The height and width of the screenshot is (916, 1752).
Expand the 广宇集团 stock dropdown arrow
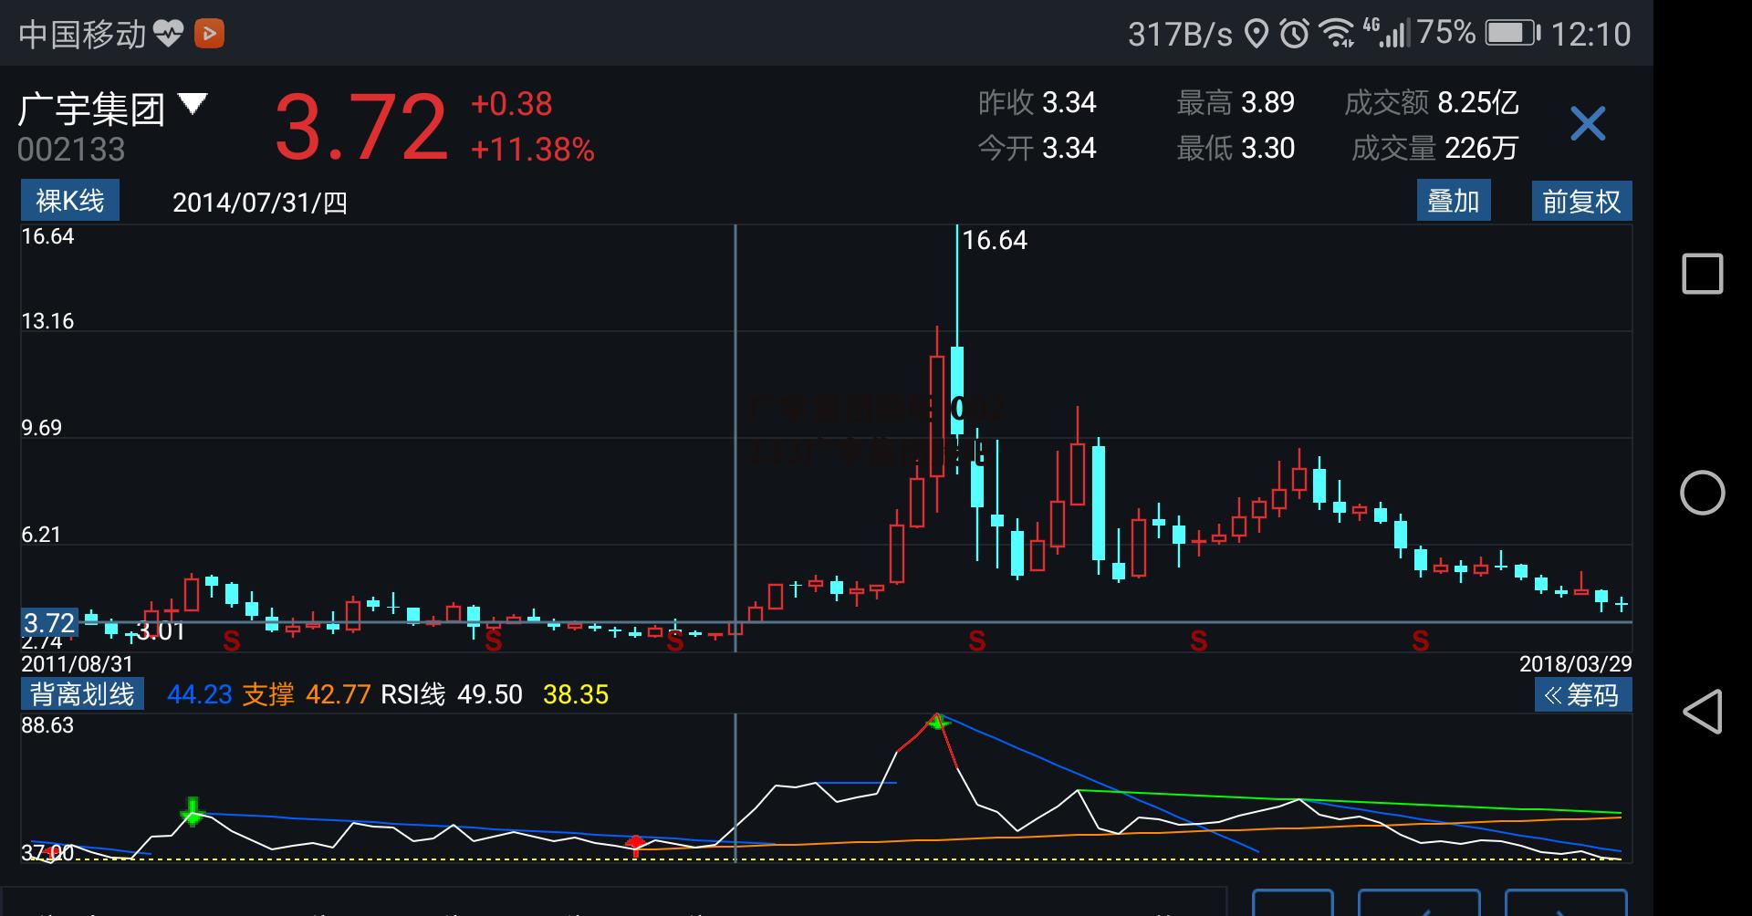click(193, 103)
